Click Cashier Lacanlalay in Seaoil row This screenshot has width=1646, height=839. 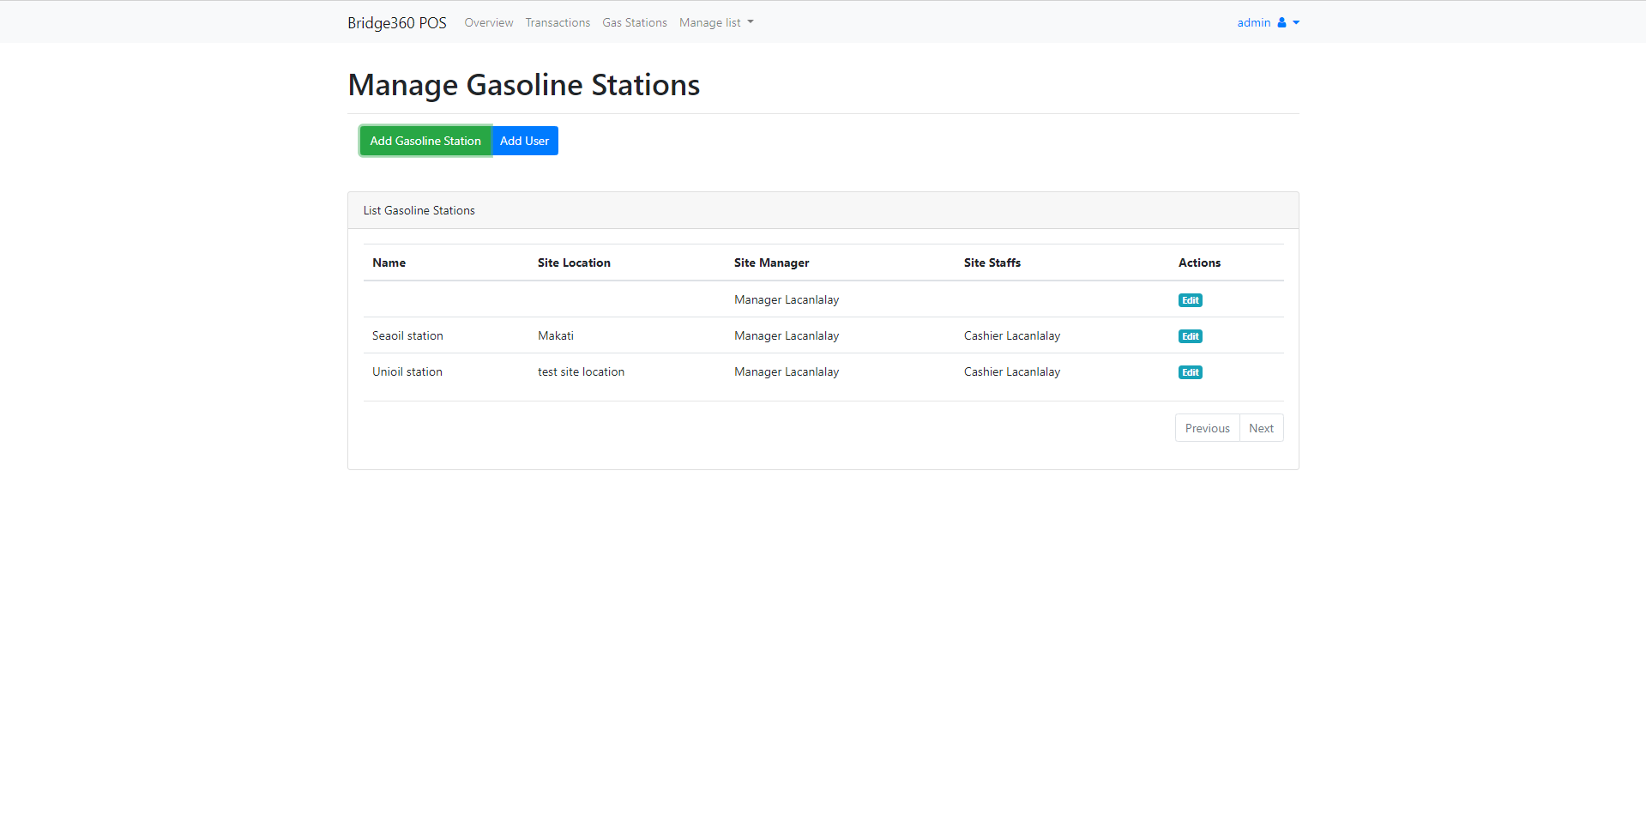(x=1012, y=335)
